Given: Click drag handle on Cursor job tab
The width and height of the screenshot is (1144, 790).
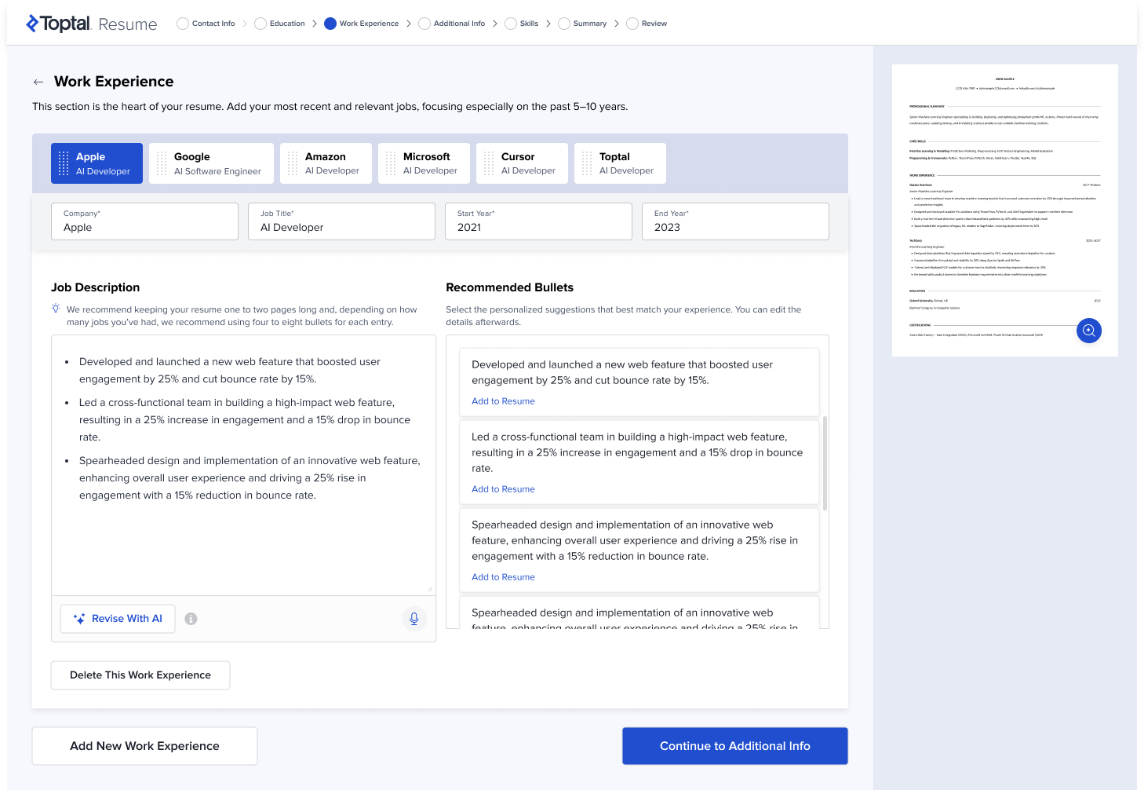Looking at the screenshot, I should pyautogui.click(x=489, y=163).
